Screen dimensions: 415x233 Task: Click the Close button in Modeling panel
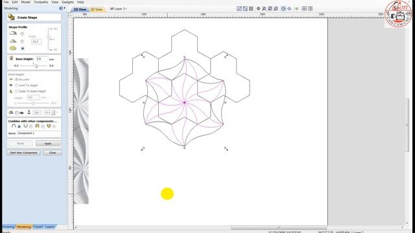coord(53,153)
